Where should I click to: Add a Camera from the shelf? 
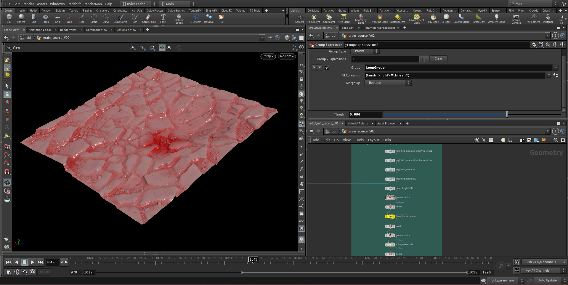coord(300,18)
